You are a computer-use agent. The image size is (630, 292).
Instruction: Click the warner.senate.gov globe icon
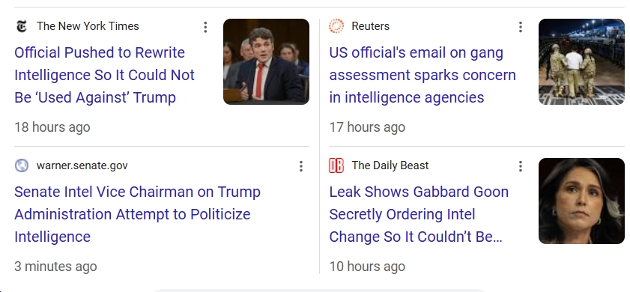22,165
